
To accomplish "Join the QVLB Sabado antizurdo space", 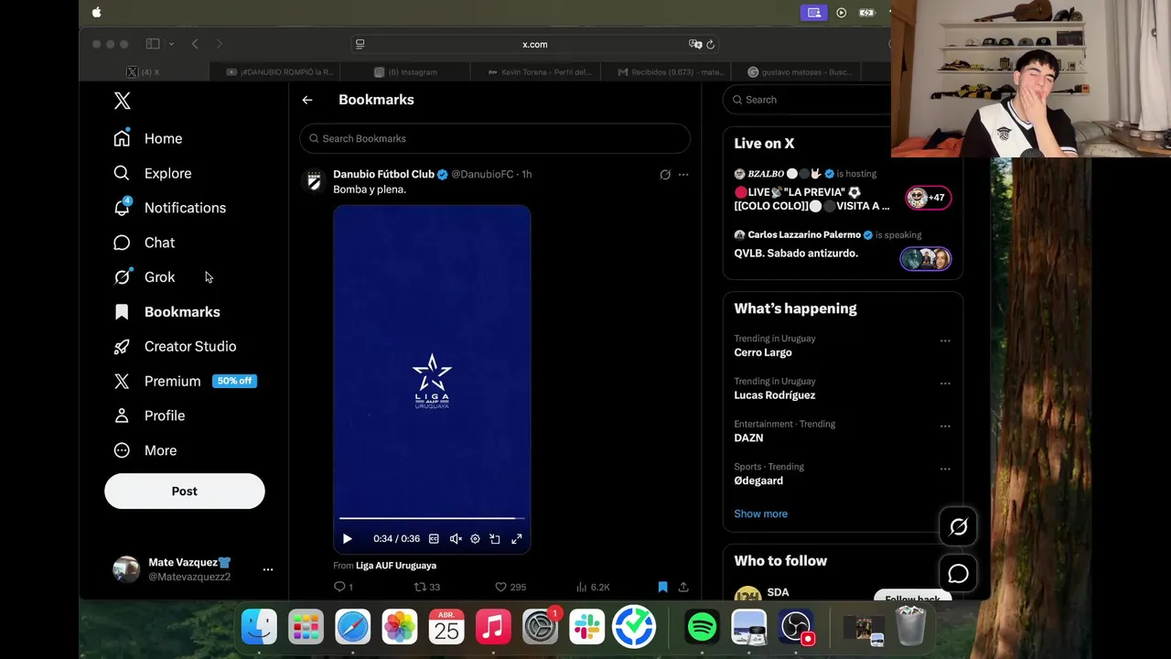I will (x=926, y=259).
